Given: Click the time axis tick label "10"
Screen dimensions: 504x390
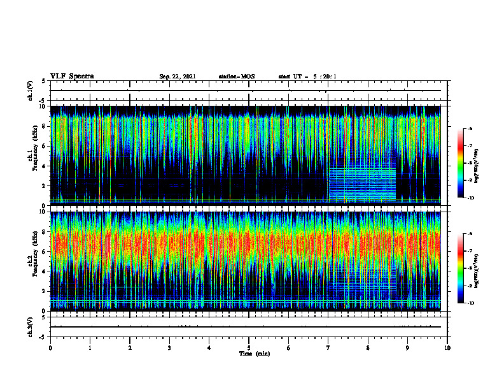Looking at the screenshot, I should click(447, 348).
